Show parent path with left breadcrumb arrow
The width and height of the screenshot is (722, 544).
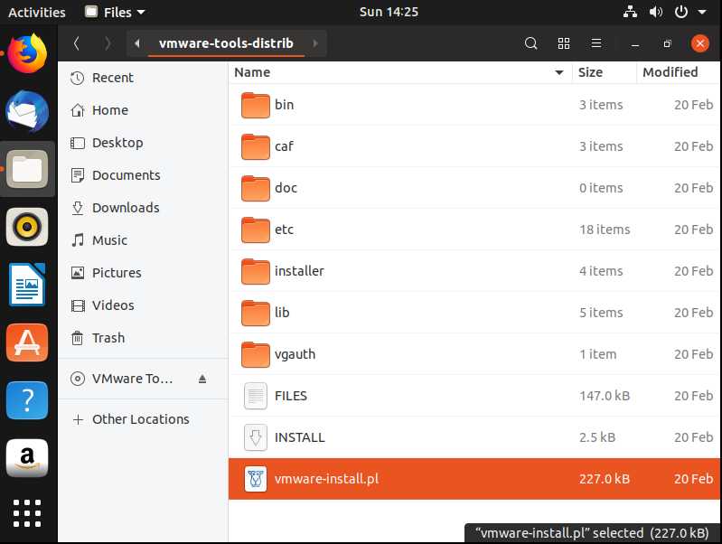136,43
